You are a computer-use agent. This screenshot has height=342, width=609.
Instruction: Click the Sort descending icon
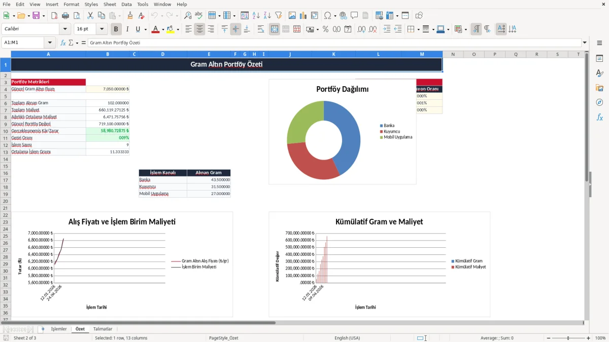(x=267, y=16)
